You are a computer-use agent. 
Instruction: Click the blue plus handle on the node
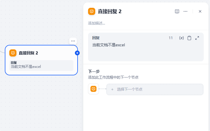(x=77, y=53)
